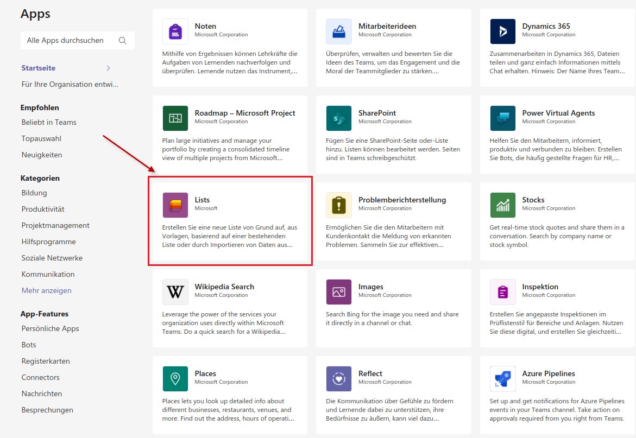Viewport: 636px width, 438px height.
Task: Click the Inspektion clipboard icon
Action: (502, 292)
